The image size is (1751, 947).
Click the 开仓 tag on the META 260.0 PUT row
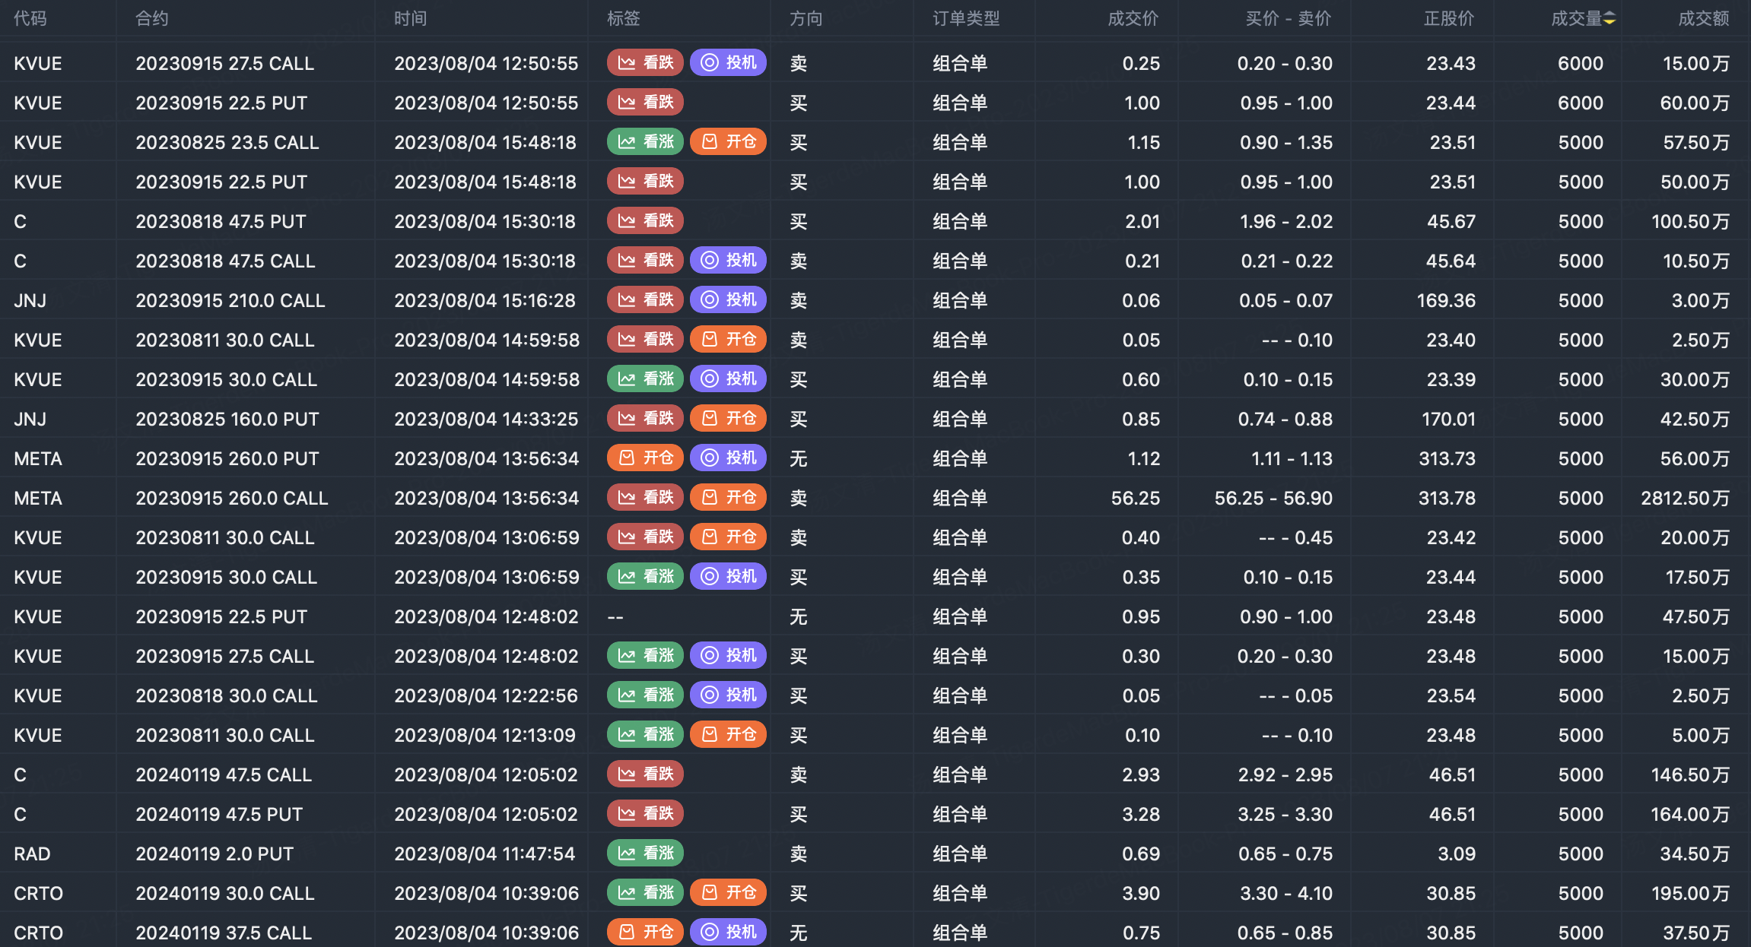[x=645, y=458]
